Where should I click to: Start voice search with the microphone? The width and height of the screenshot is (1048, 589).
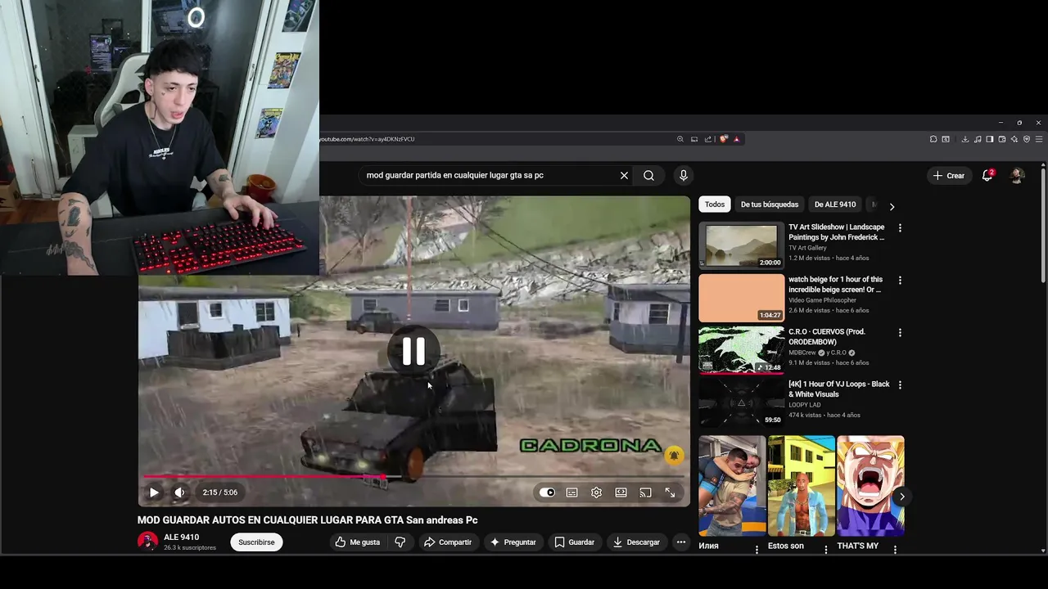pos(683,175)
